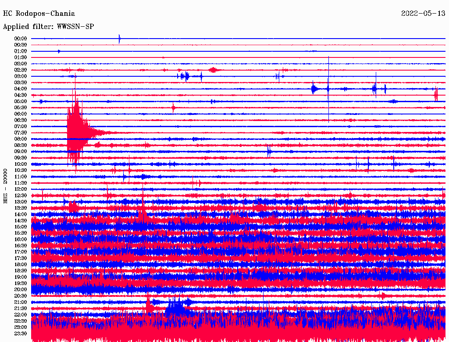This screenshot has width=449, height=342.
Task: Click the '06:00' time label
Action: tap(21, 114)
